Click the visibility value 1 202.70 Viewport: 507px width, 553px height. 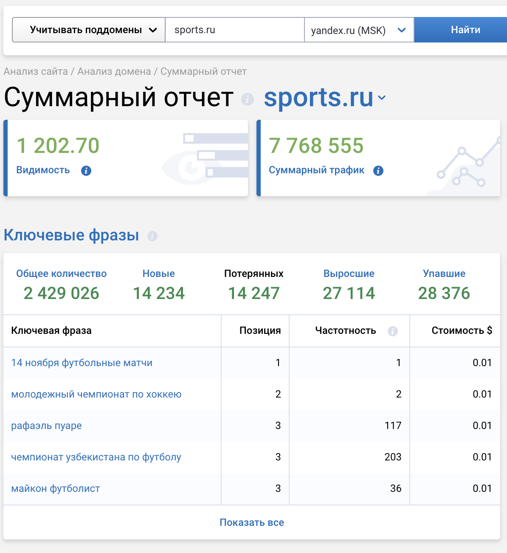pyautogui.click(x=58, y=146)
